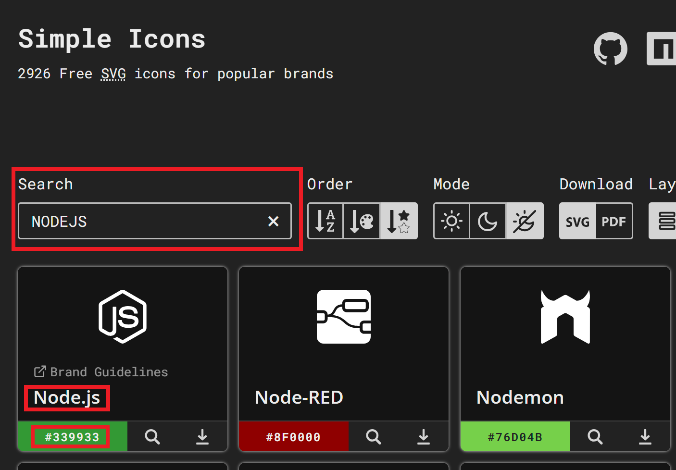Open the npm package icon

coord(662,49)
